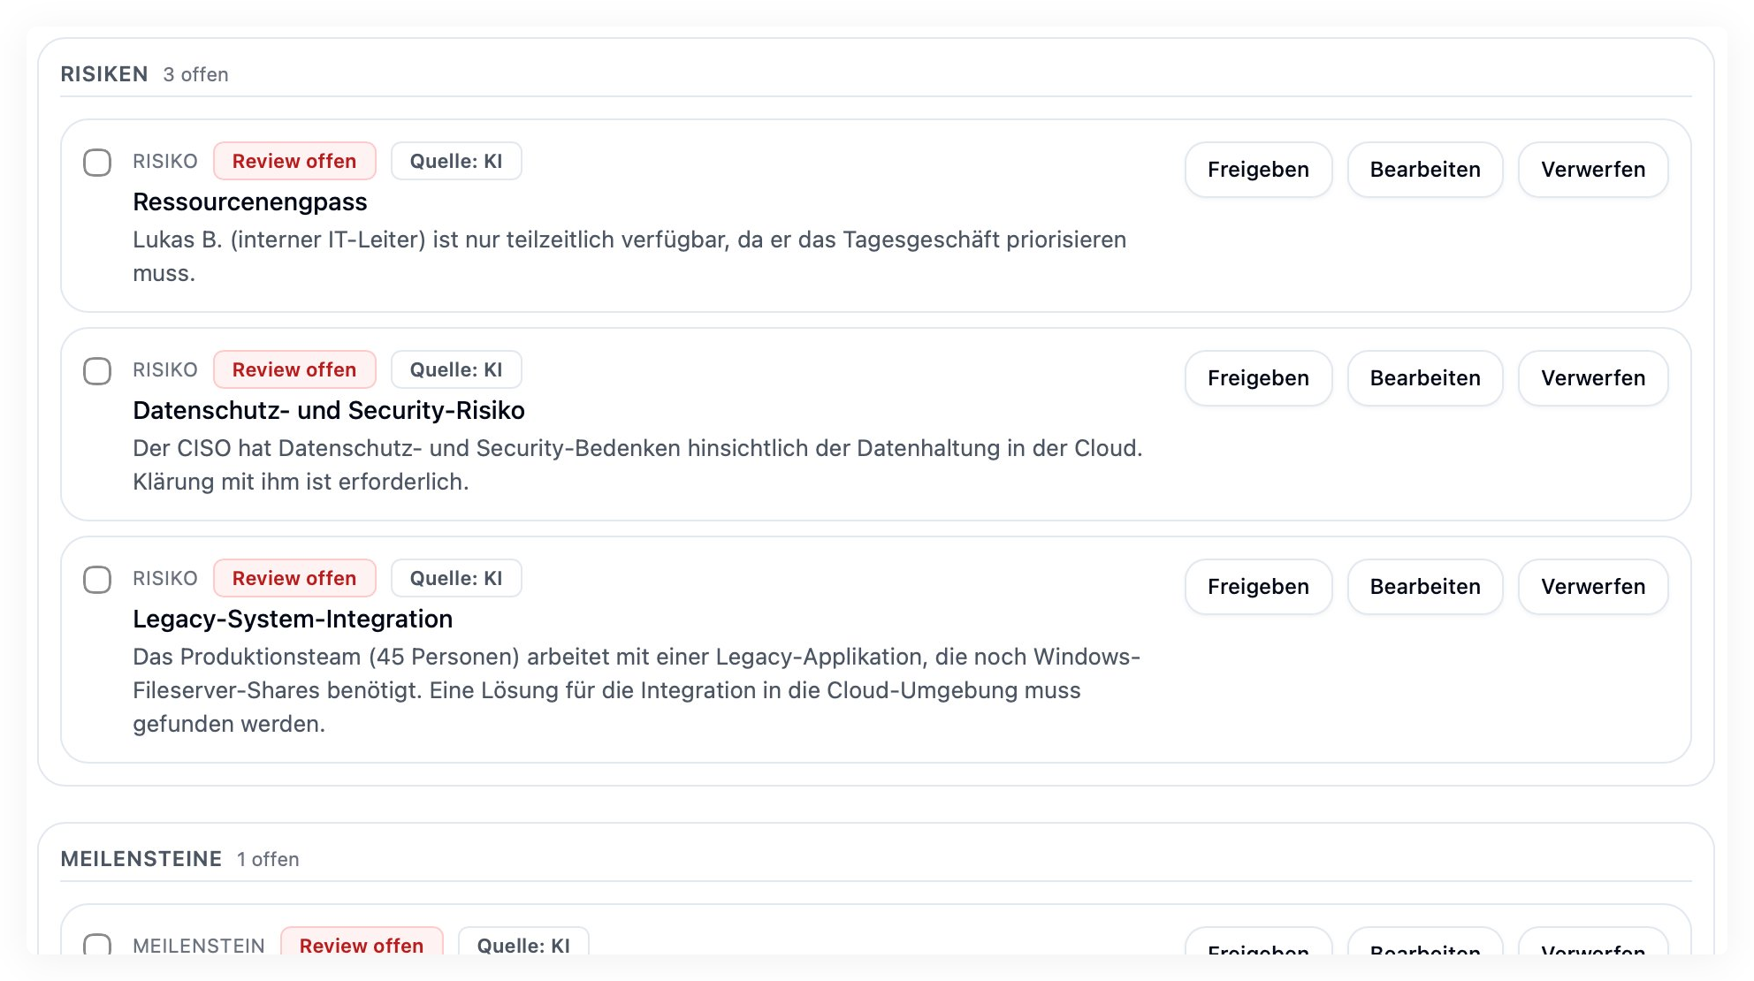1754x981 pixels.
Task: Click the MEILENSTEINE section header
Action: coord(141,858)
